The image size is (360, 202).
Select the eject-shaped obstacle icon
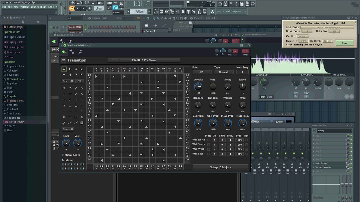(82, 117)
